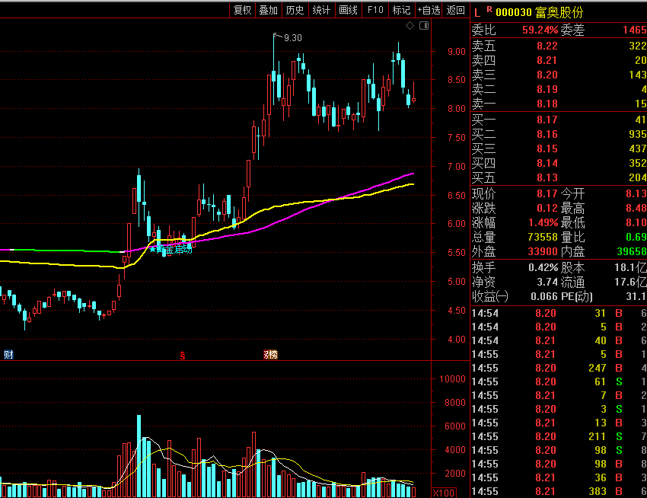
Task: Select the 卖四 8.21 ask row
Action: click(559, 60)
